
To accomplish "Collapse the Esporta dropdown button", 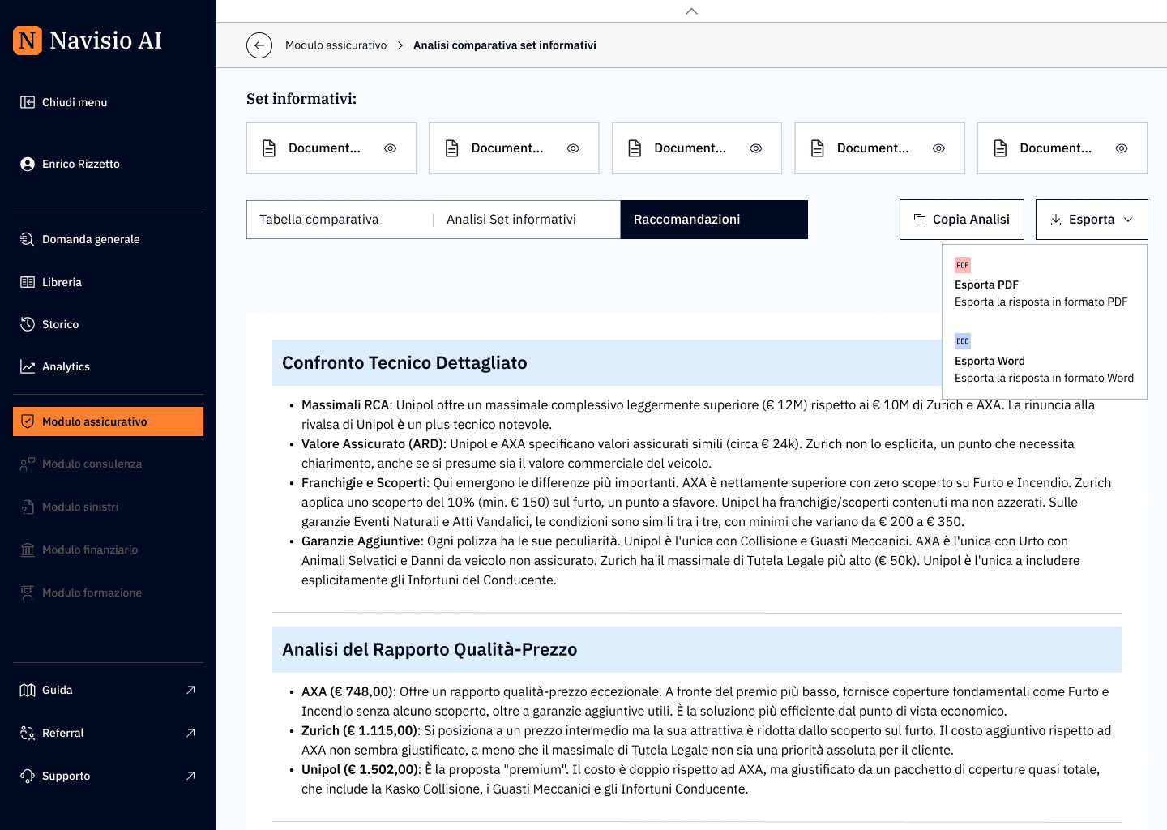I will (x=1091, y=220).
